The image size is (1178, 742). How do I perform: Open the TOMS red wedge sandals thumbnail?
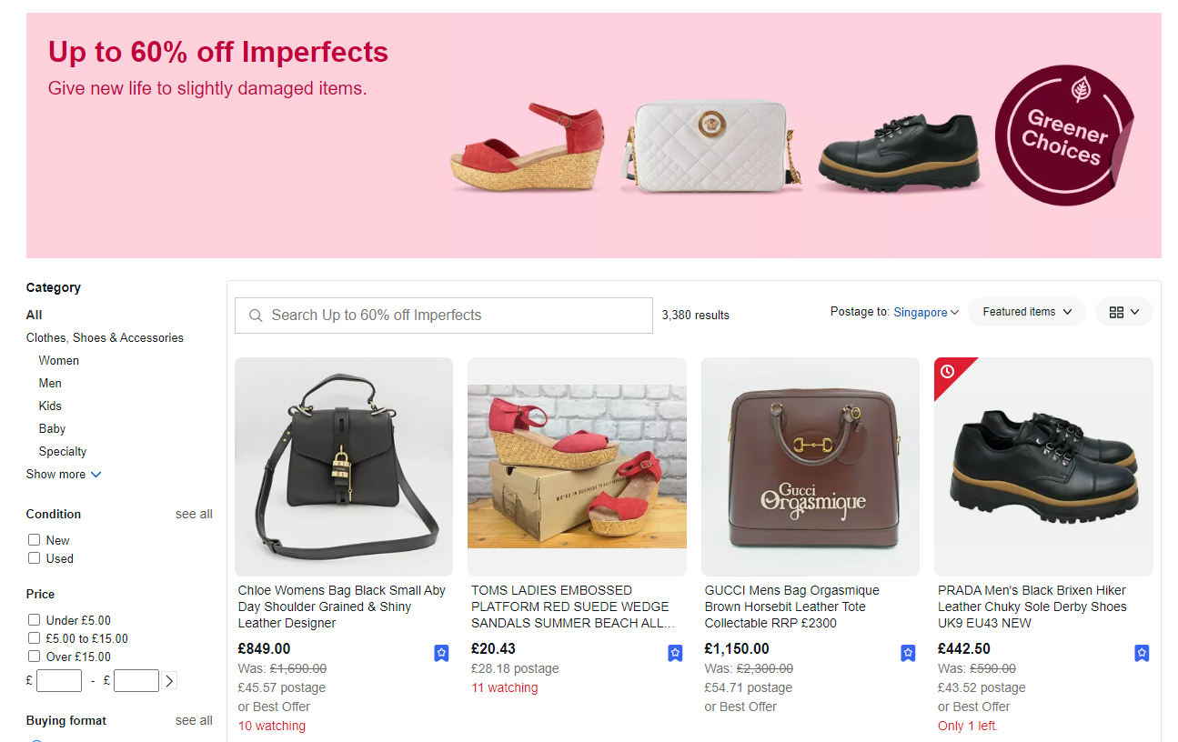[x=577, y=466]
